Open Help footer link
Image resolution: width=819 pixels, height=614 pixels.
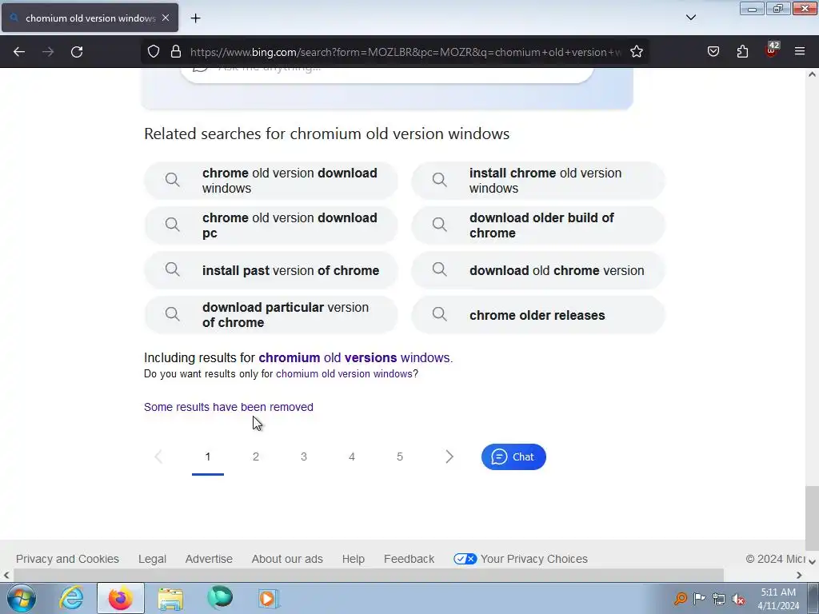[x=353, y=559]
